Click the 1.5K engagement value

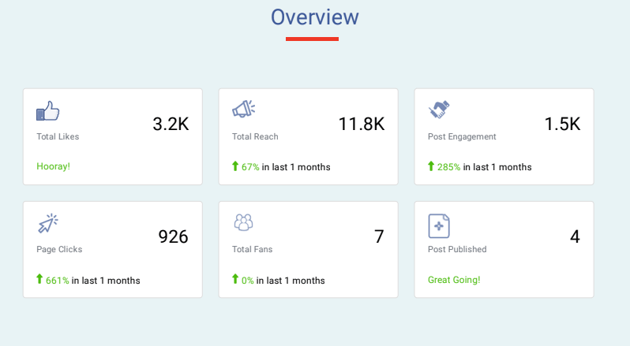562,124
